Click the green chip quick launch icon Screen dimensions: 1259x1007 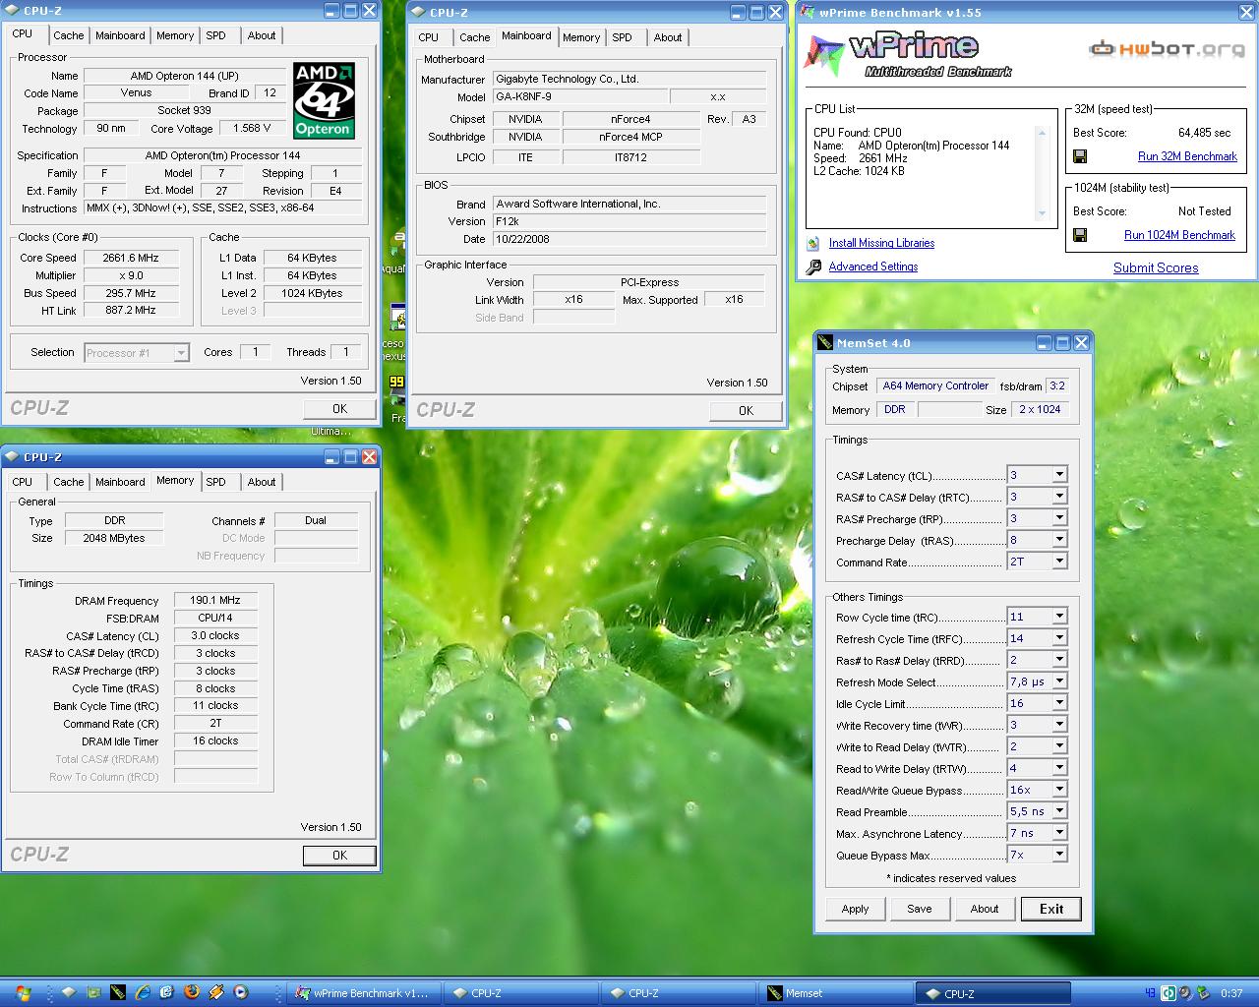(93, 992)
